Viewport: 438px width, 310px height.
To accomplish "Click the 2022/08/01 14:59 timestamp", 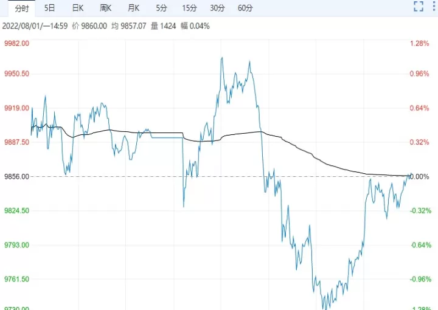I will pos(35,26).
